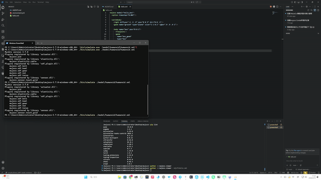Image resolution: width=321 pixels, height=180 pixels.
Task: Open the PowerShell new tab dropdown arrow
Action: 41,43
